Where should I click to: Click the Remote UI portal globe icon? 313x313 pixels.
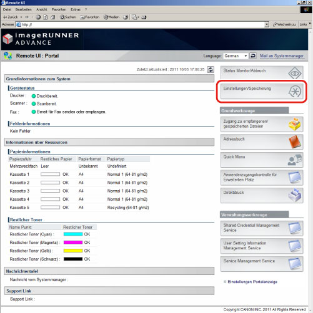tap(8, 55)
